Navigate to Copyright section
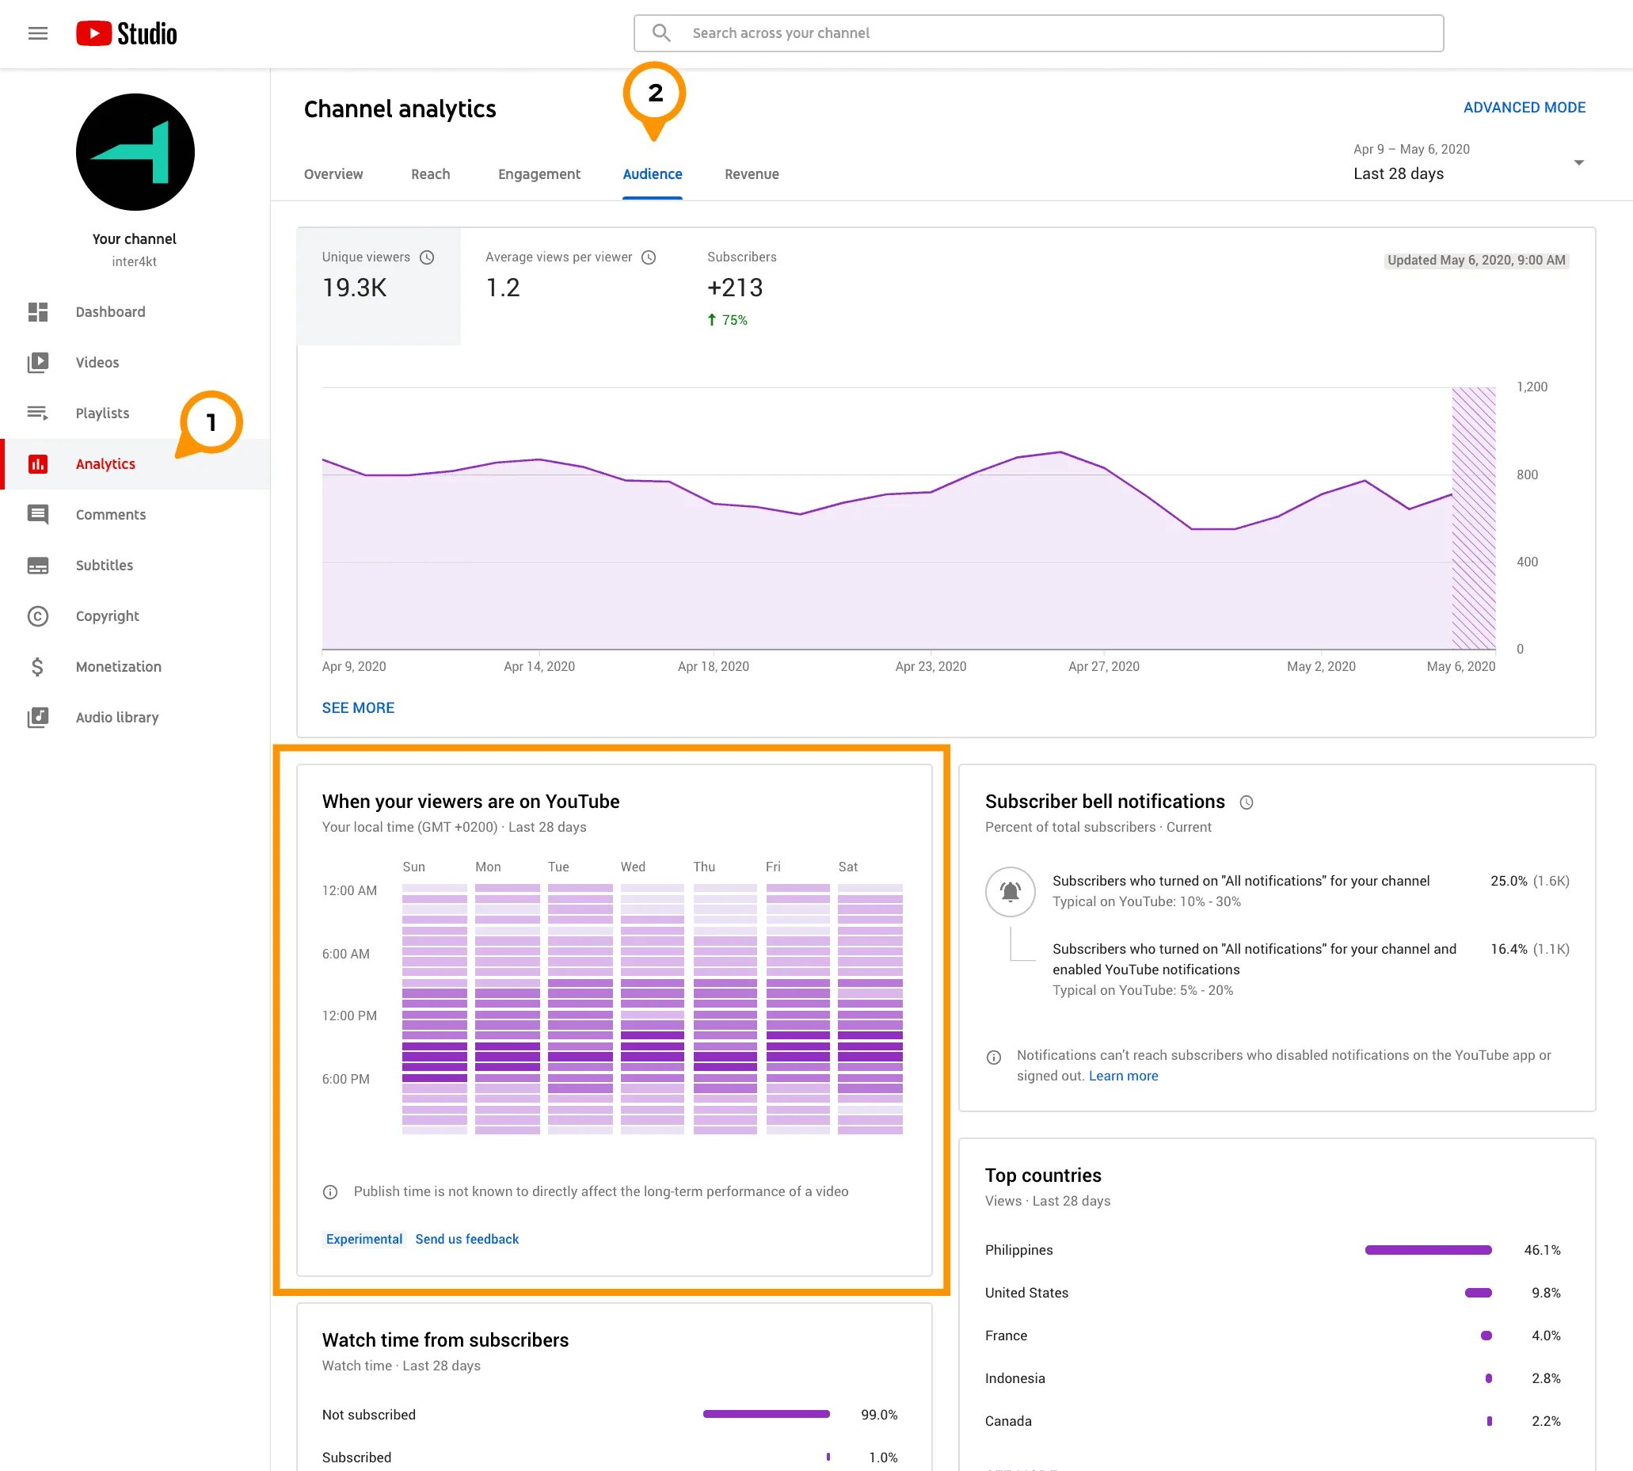The width and height of the screenshot is (1633, 1471). [106, 615]
